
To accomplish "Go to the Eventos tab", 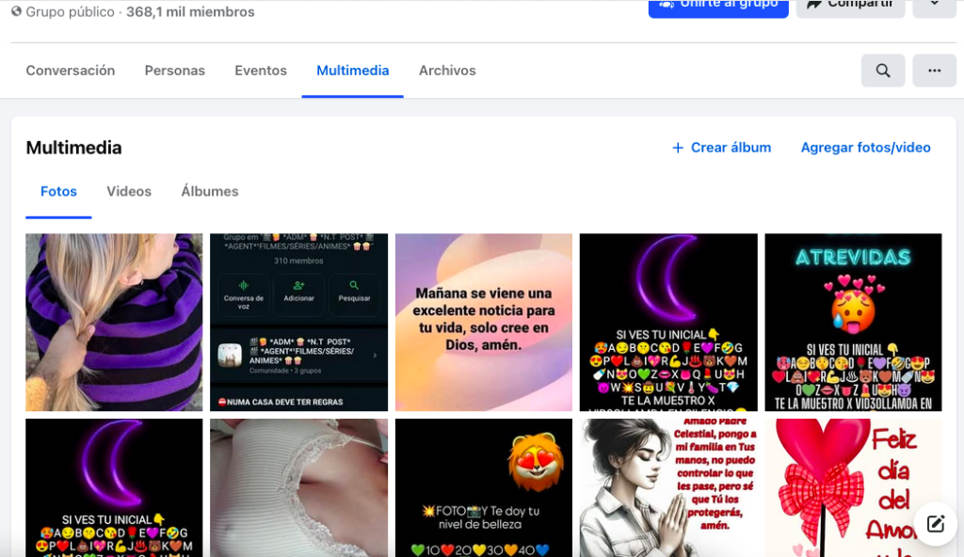I will point(261,71).
